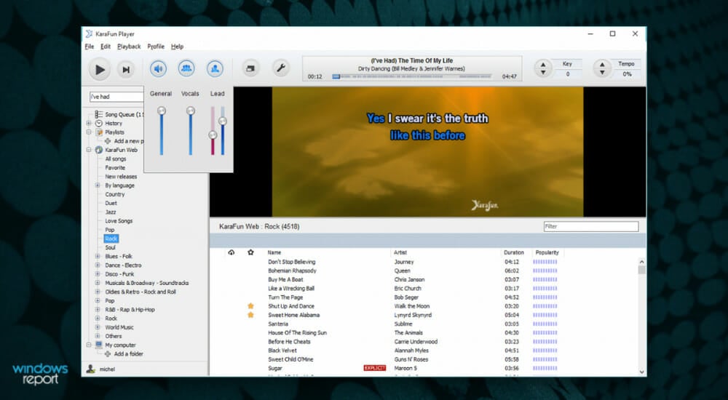Select the Duet category
The image size is (728, 400).
pos(111,203)
